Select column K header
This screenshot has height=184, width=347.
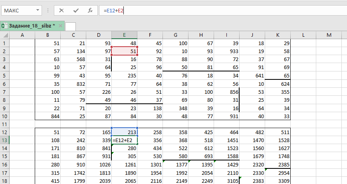pos(278,36)
